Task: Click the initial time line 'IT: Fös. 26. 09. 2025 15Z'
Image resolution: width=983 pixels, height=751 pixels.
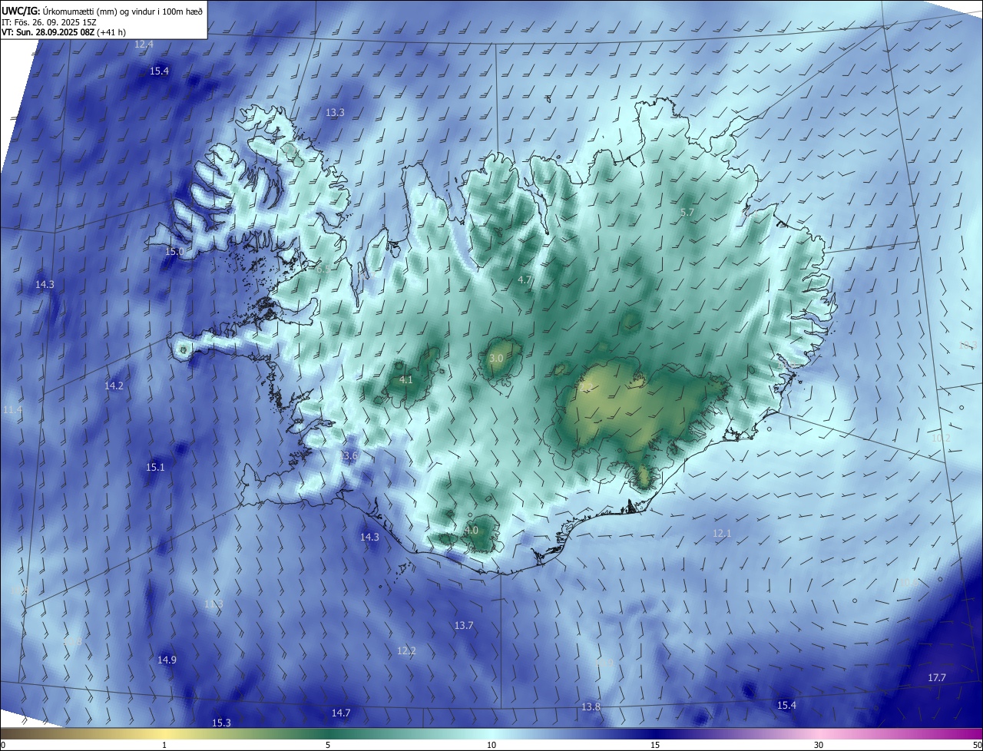Action: pos(51,22)
